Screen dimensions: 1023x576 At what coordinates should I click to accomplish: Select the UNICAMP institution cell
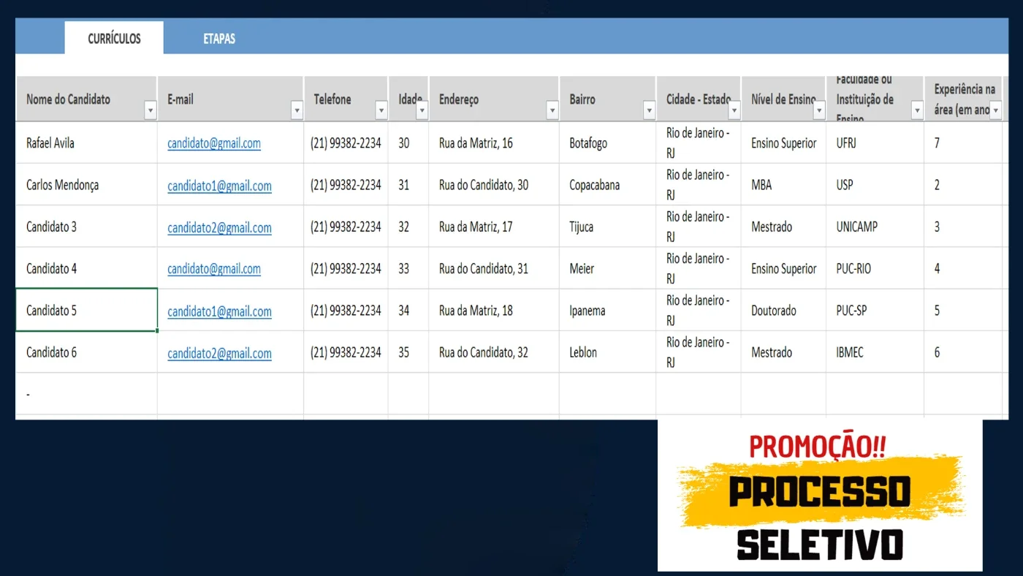(x=875, y=227)
